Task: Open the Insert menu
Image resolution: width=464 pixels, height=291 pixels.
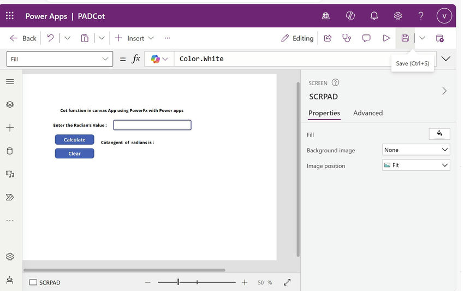Action: tap(135, 38)
